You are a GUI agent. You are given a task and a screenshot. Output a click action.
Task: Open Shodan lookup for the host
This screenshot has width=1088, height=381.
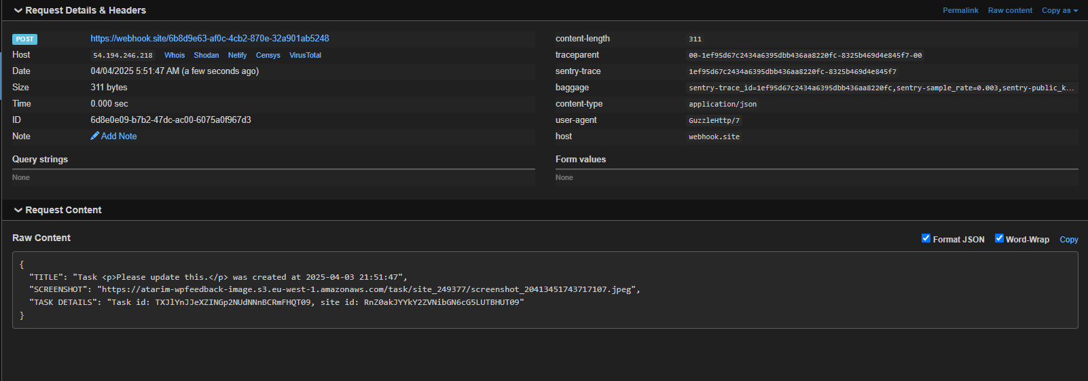point(206,55)
